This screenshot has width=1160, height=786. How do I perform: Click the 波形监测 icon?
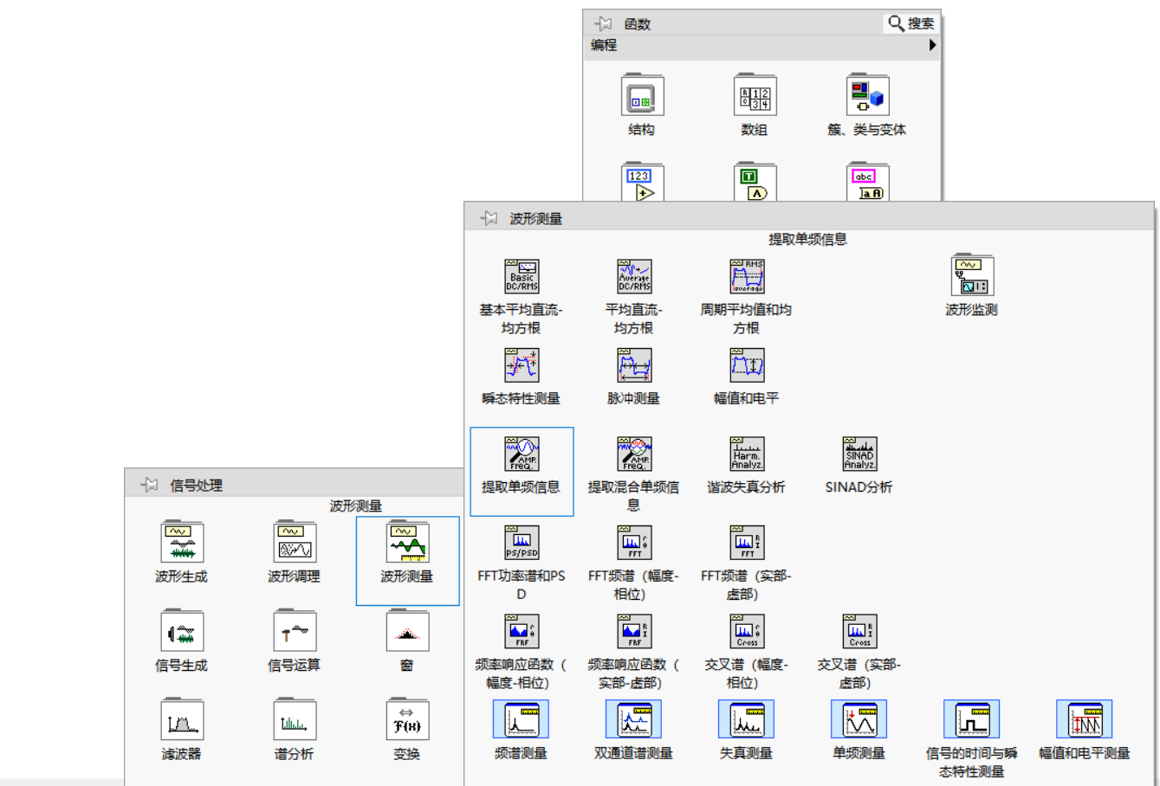(972, 277)
